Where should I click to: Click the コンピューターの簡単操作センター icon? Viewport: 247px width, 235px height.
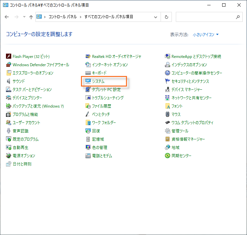[168, 73]
